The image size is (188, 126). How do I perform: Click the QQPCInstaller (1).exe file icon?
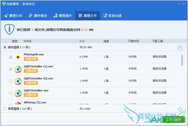(x=18, y=69)
